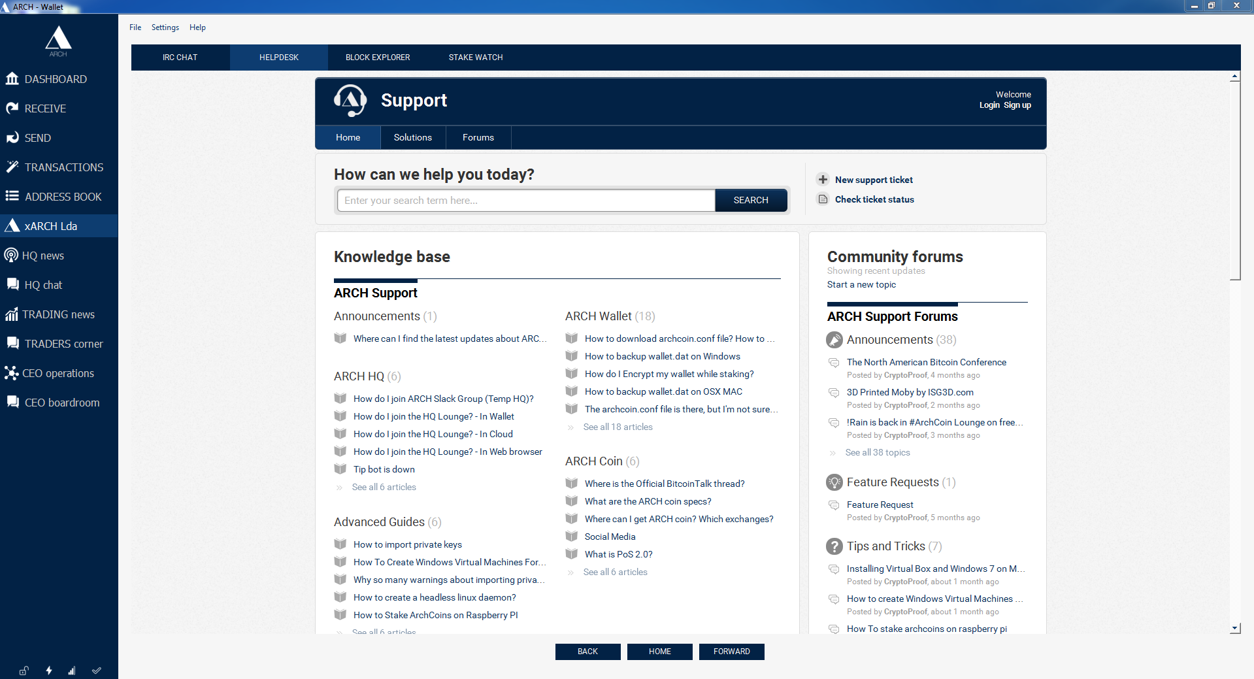Open 'The North American Bitcoin Conference' topic

tap(927, 362)
